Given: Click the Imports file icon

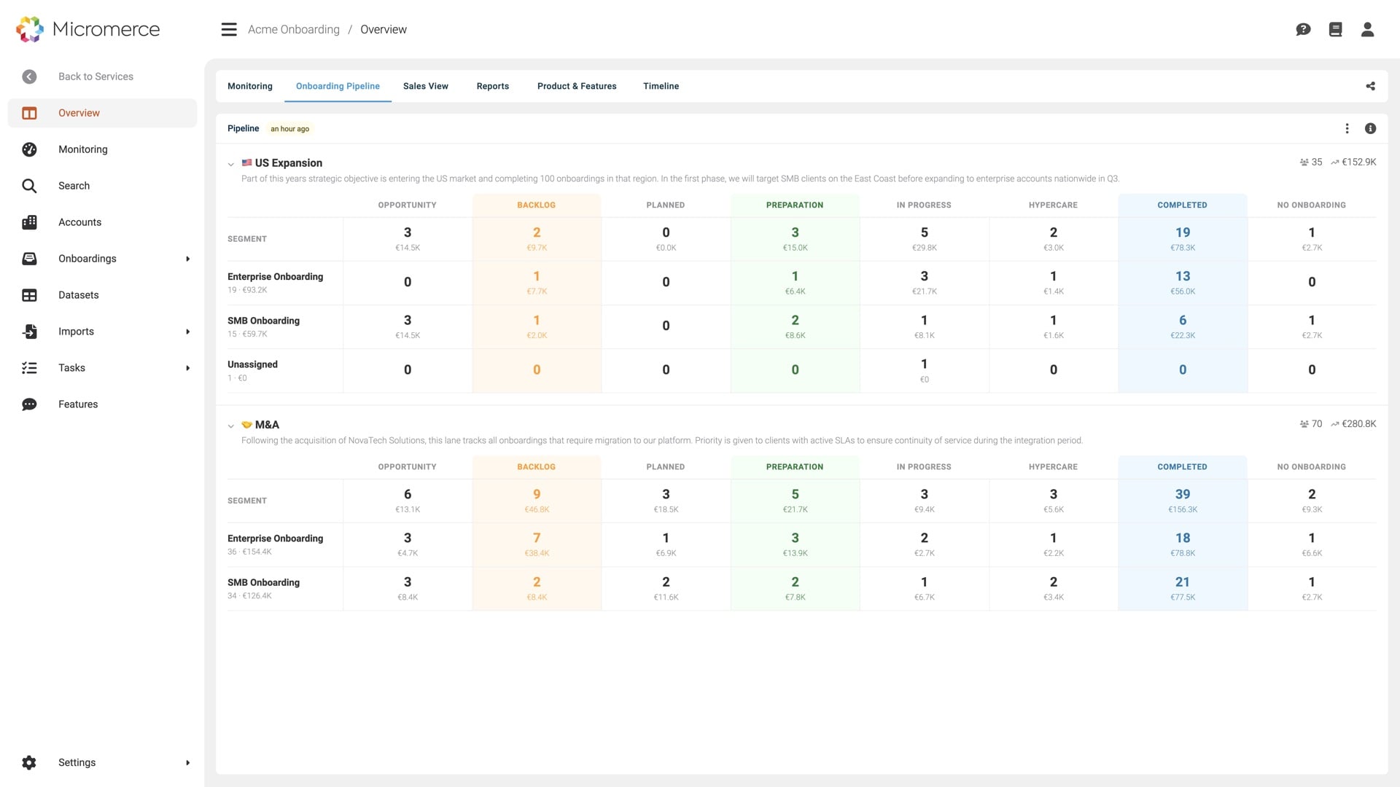Looking at the screenshot, I should (x=29, y=332).
